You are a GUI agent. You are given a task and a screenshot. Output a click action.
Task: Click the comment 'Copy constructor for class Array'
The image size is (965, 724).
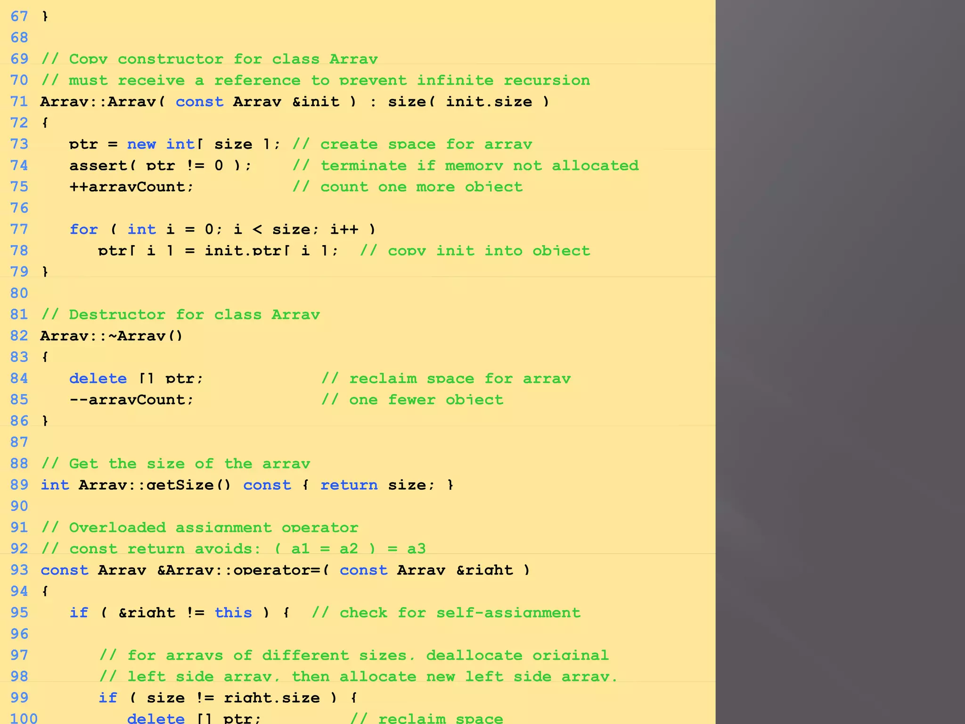(x=209, y=59)
